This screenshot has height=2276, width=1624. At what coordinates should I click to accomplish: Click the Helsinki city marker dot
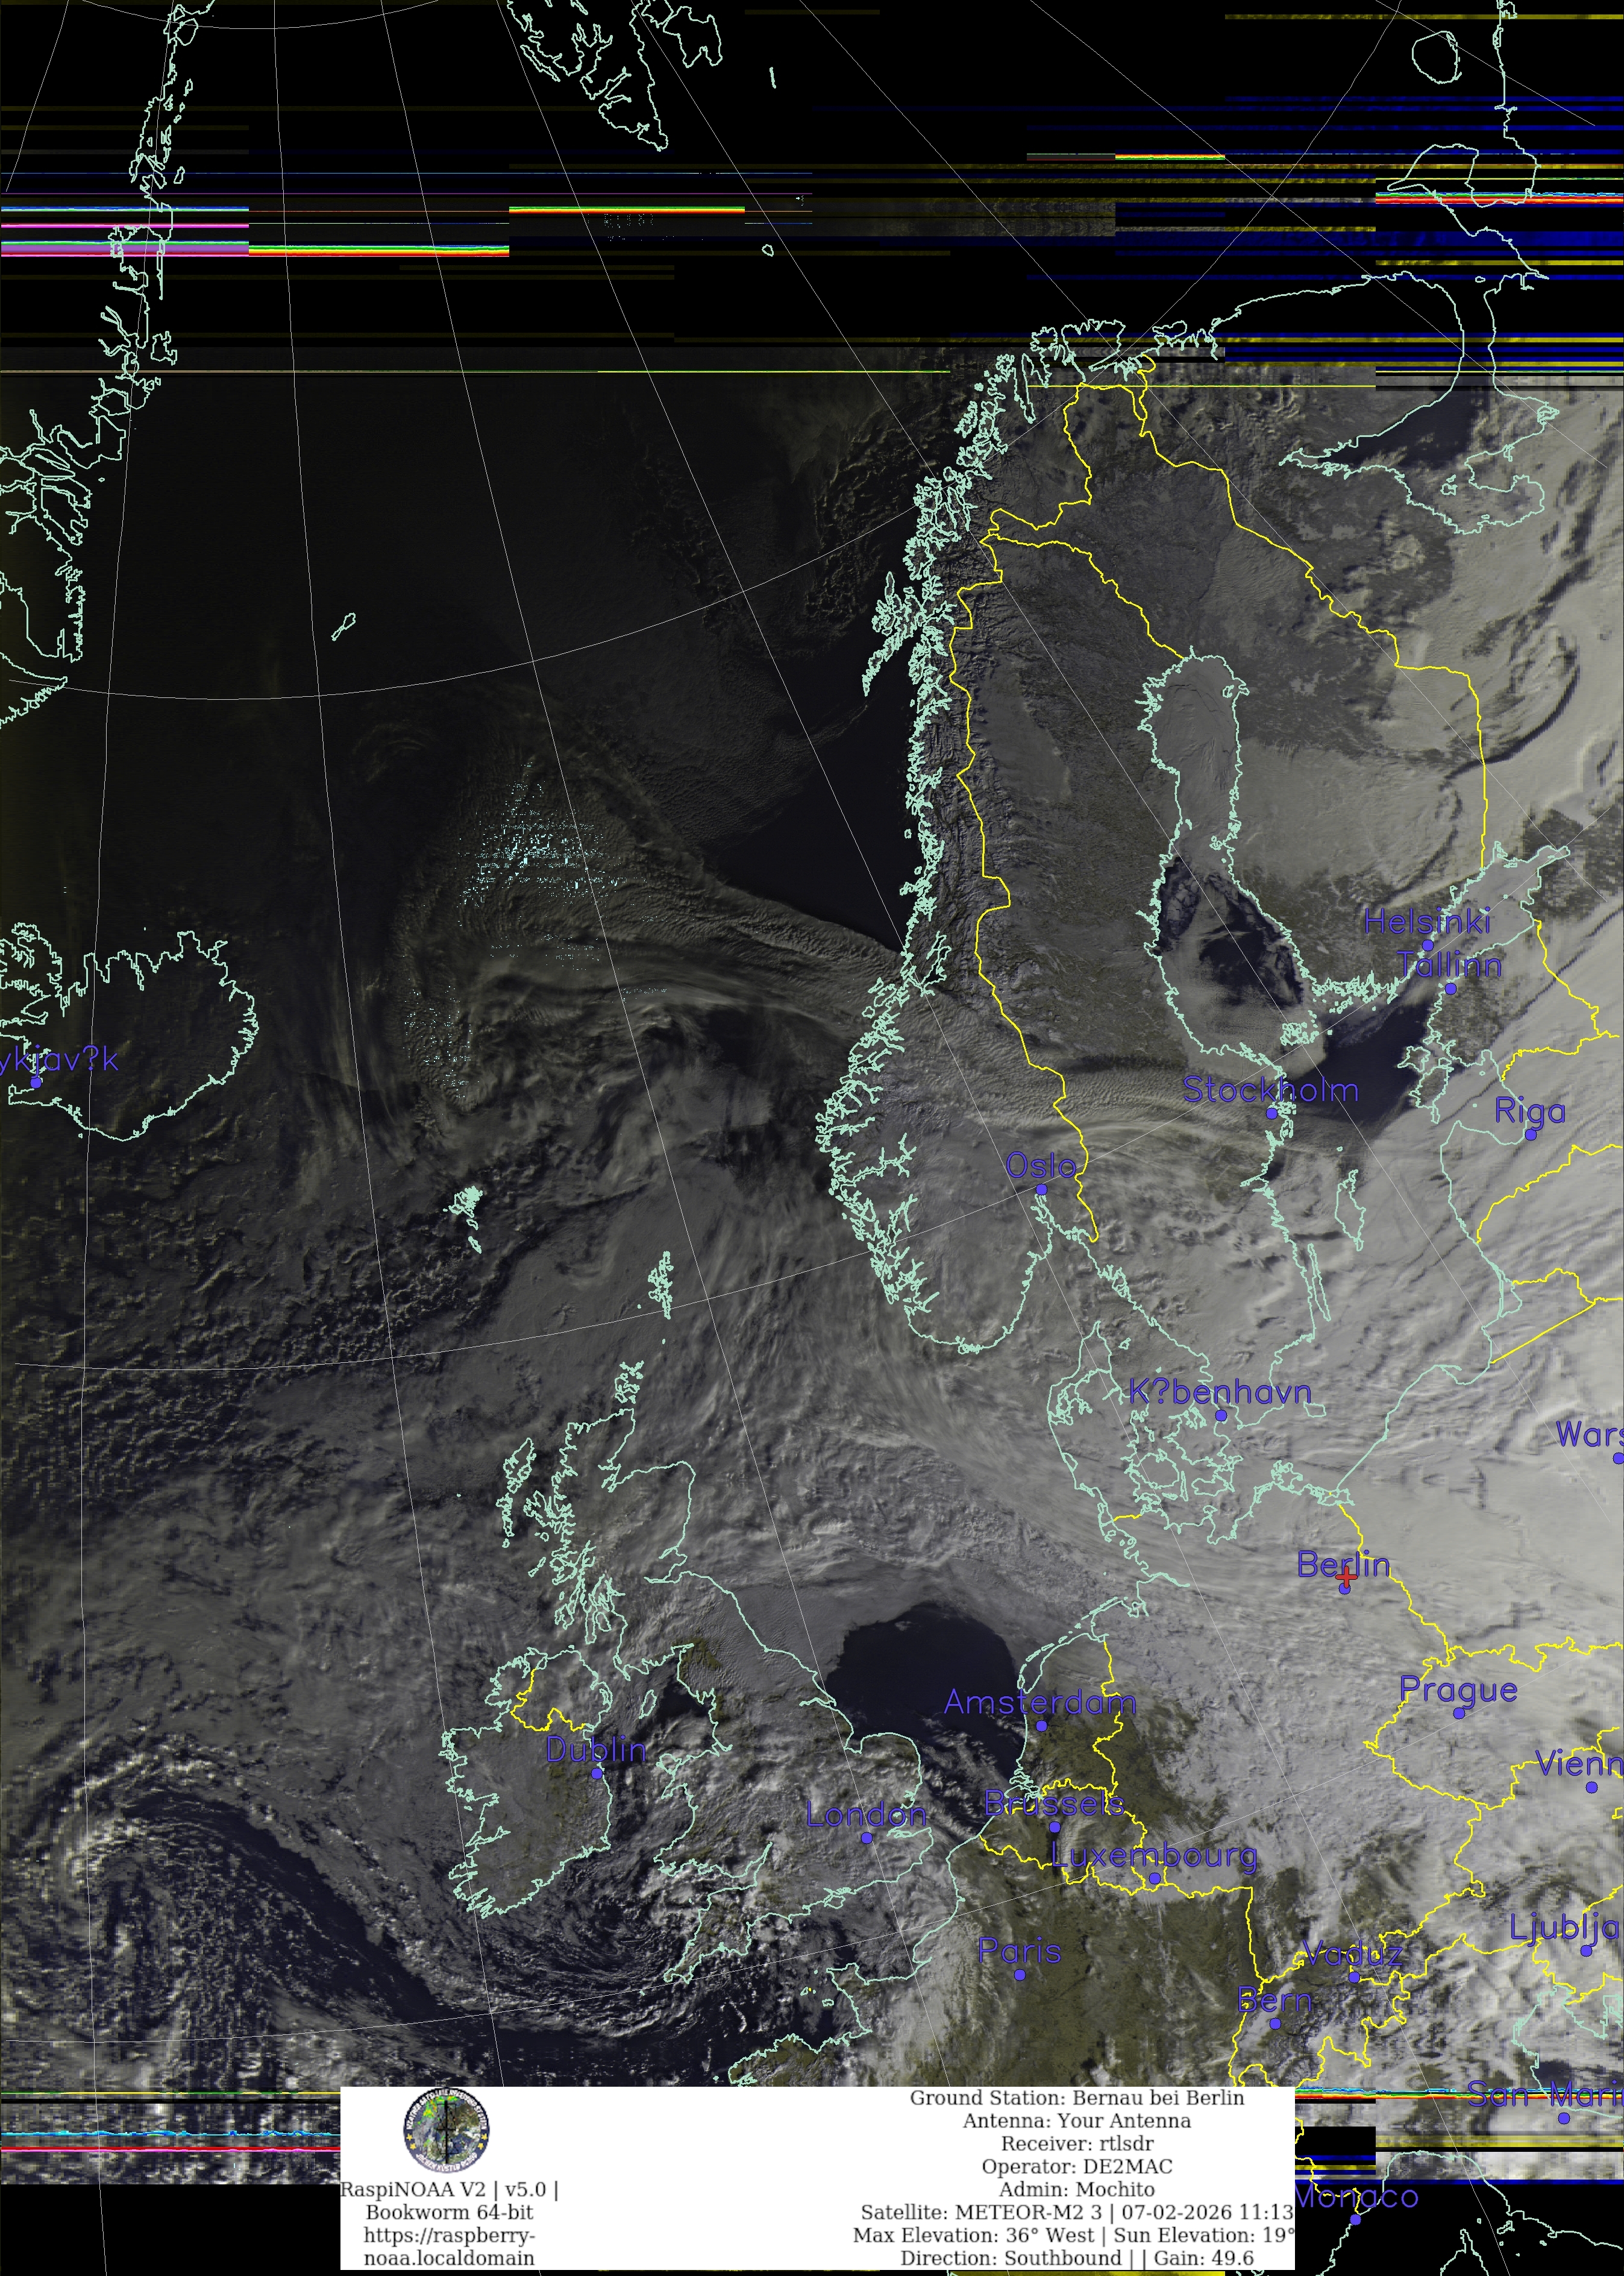1427,945
